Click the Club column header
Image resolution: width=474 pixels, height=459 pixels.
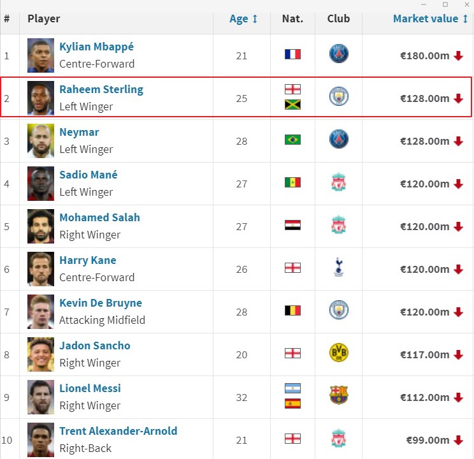click(338, 18)
